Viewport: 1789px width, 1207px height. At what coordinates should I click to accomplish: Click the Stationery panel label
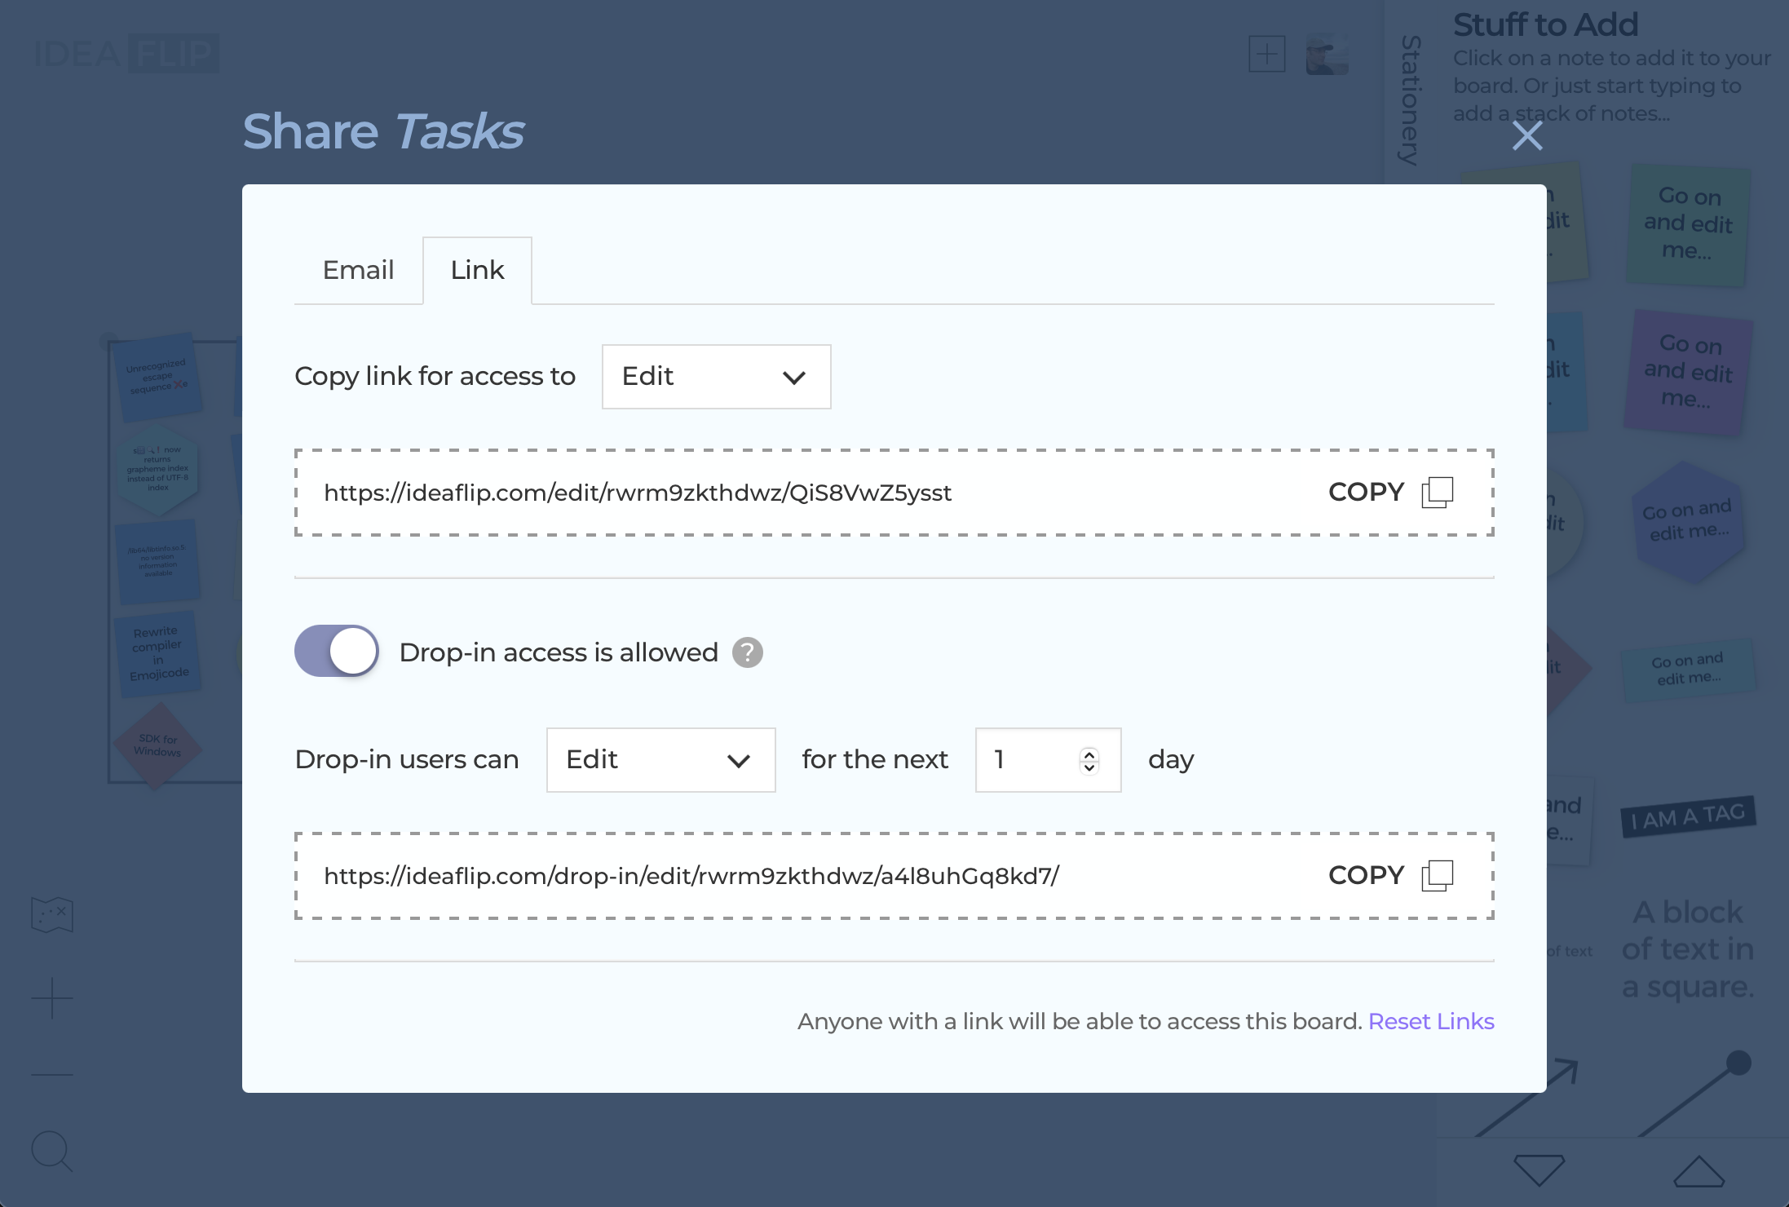point(1410,99)
